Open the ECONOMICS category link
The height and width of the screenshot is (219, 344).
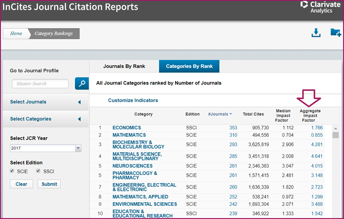coord(127,128)
